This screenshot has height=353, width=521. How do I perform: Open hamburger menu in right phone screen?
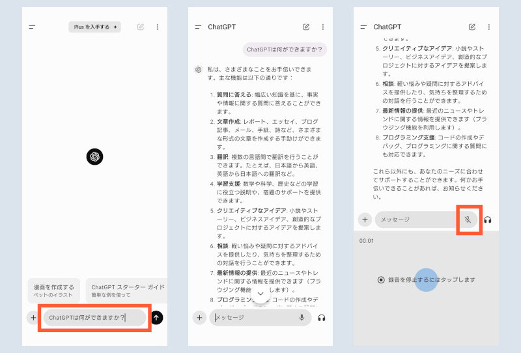coord(363,27)
